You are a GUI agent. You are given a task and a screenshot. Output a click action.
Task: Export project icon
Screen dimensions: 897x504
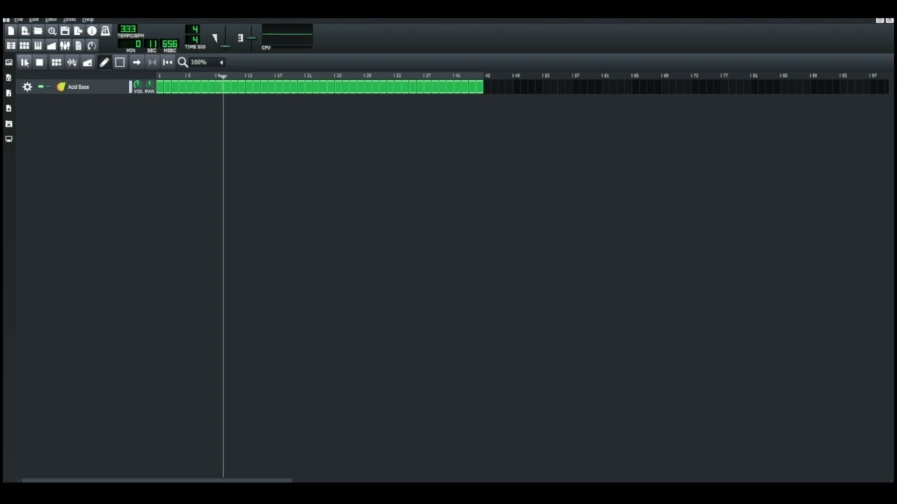tap(78, 31)
